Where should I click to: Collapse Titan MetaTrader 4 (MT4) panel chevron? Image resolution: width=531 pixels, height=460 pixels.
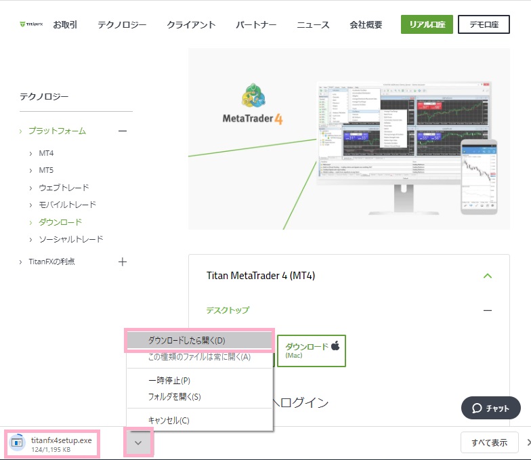point(488,276)
